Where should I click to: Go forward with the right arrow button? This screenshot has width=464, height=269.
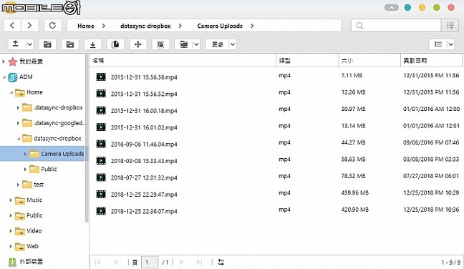pos(29,26)
